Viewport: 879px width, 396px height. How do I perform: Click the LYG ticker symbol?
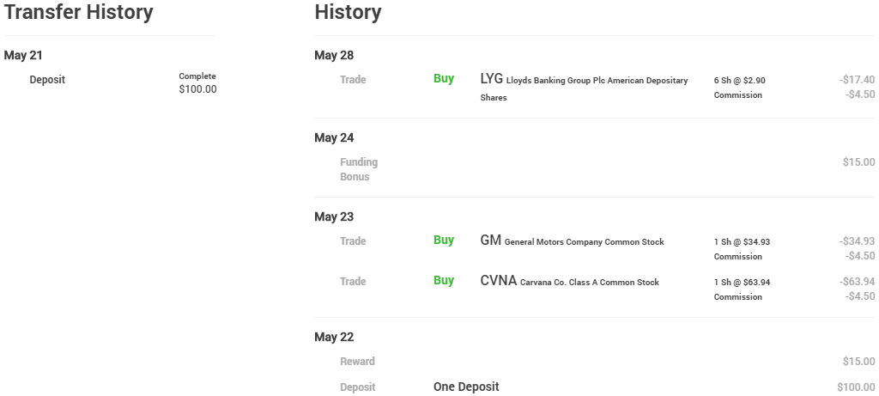[491, 79]
